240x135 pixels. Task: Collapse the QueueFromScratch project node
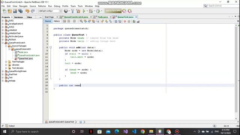click(x=3, y=43)
